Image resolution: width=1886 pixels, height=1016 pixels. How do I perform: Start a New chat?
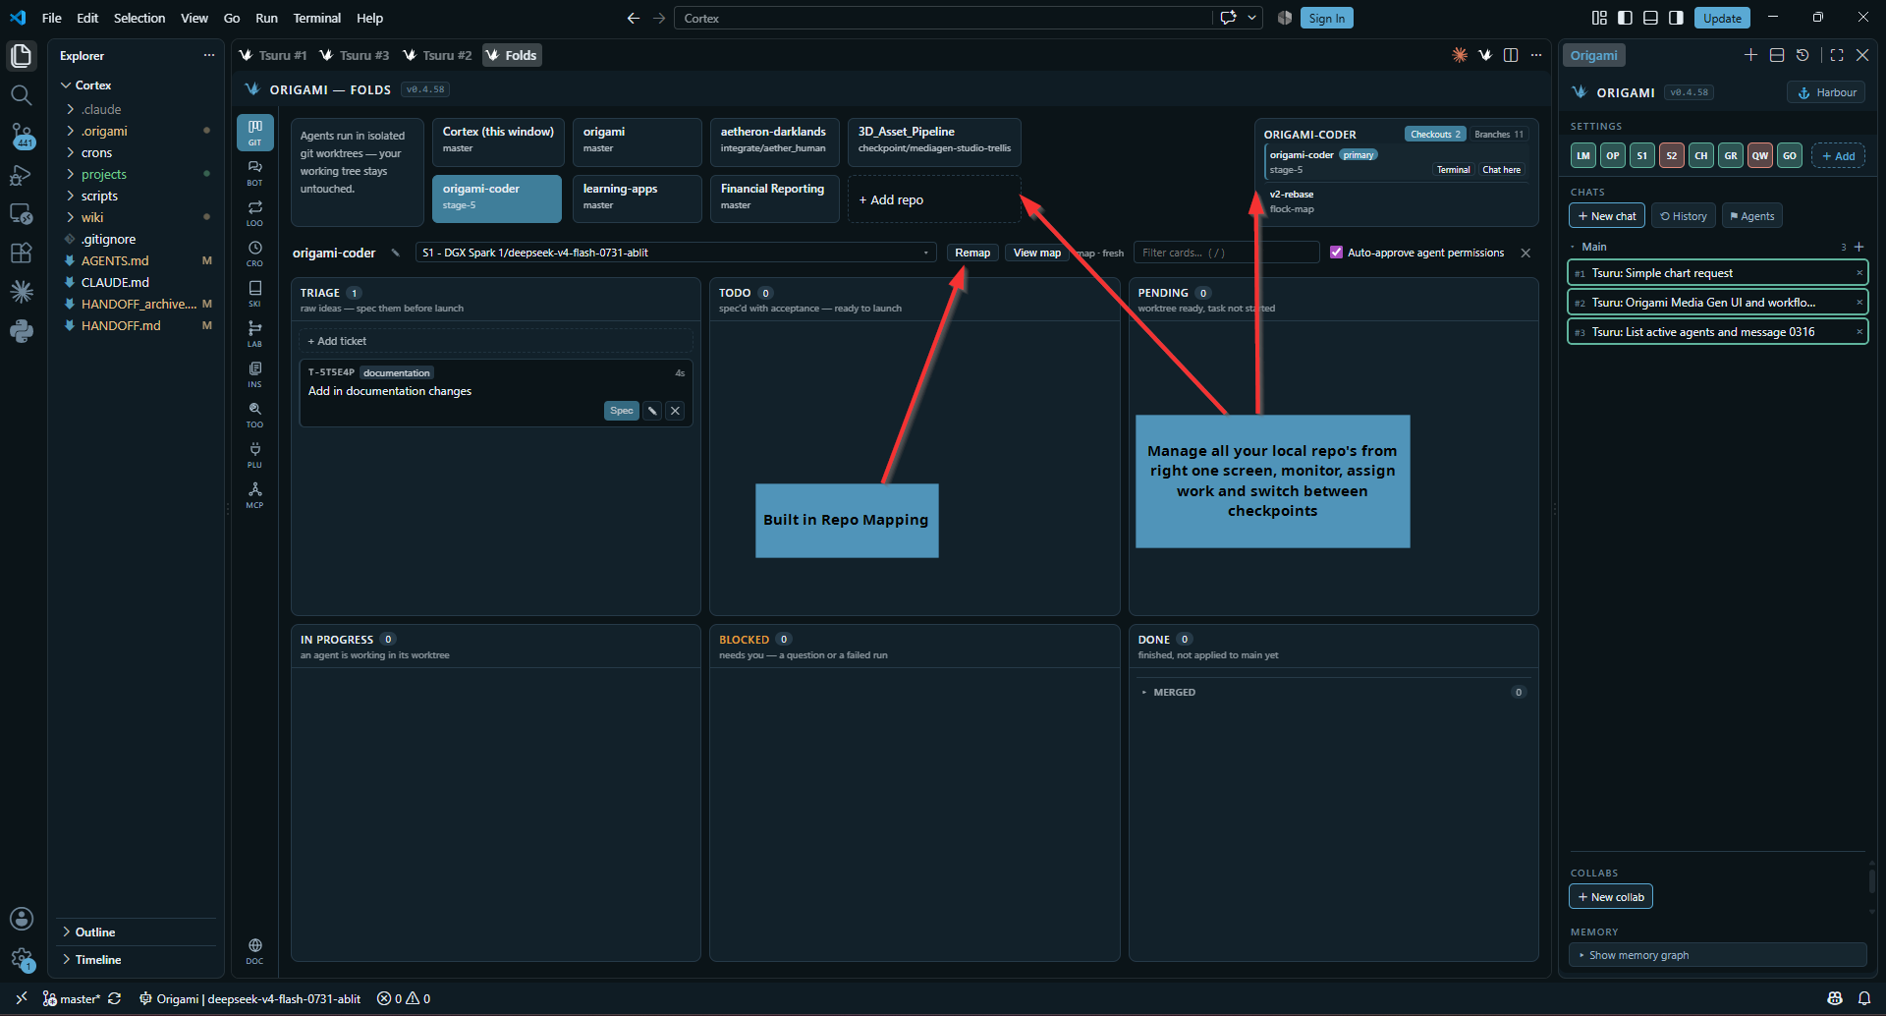click(1607, 216)
